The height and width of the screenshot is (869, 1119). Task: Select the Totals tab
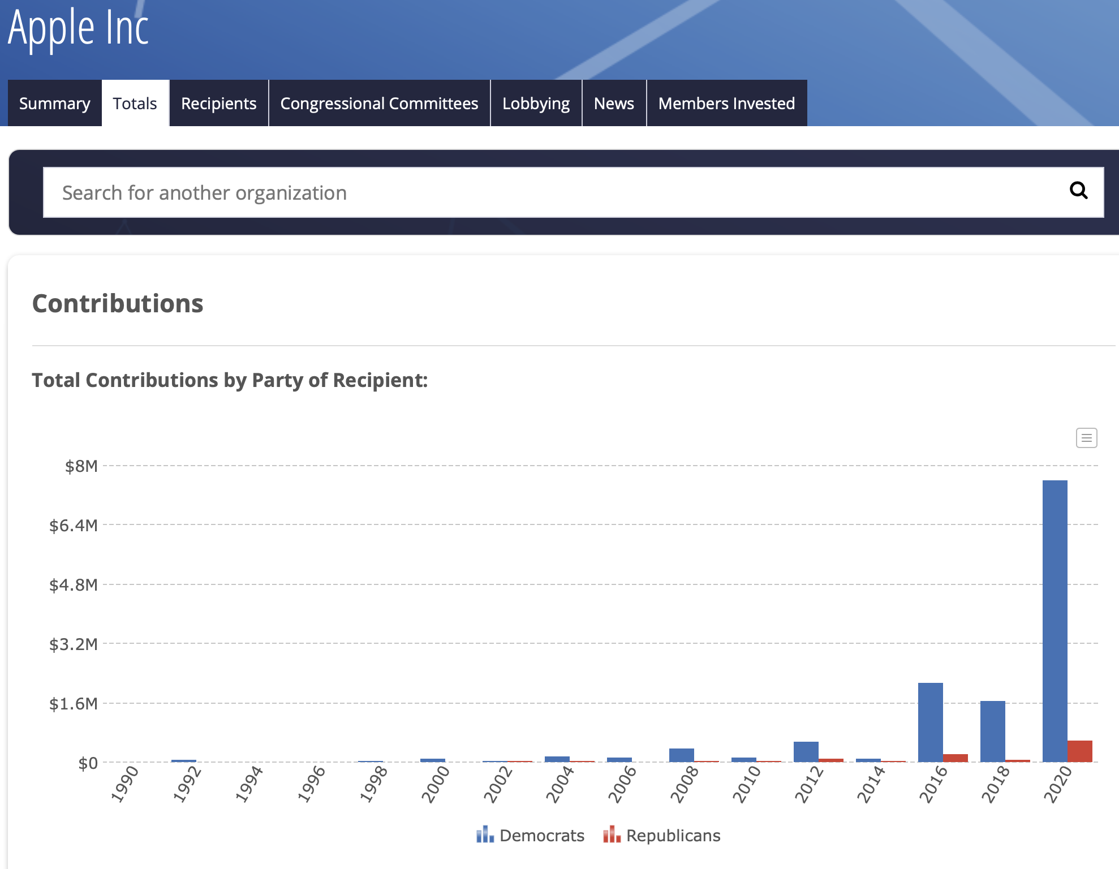tap(135, 104)
